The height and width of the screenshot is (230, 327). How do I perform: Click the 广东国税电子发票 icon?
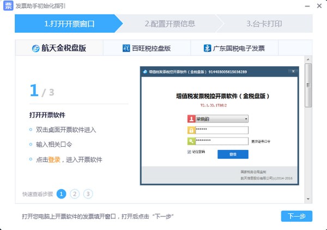coord(207,48)
